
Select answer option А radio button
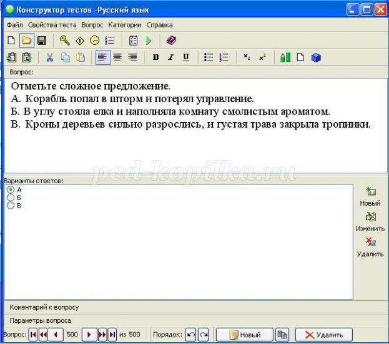10,189
